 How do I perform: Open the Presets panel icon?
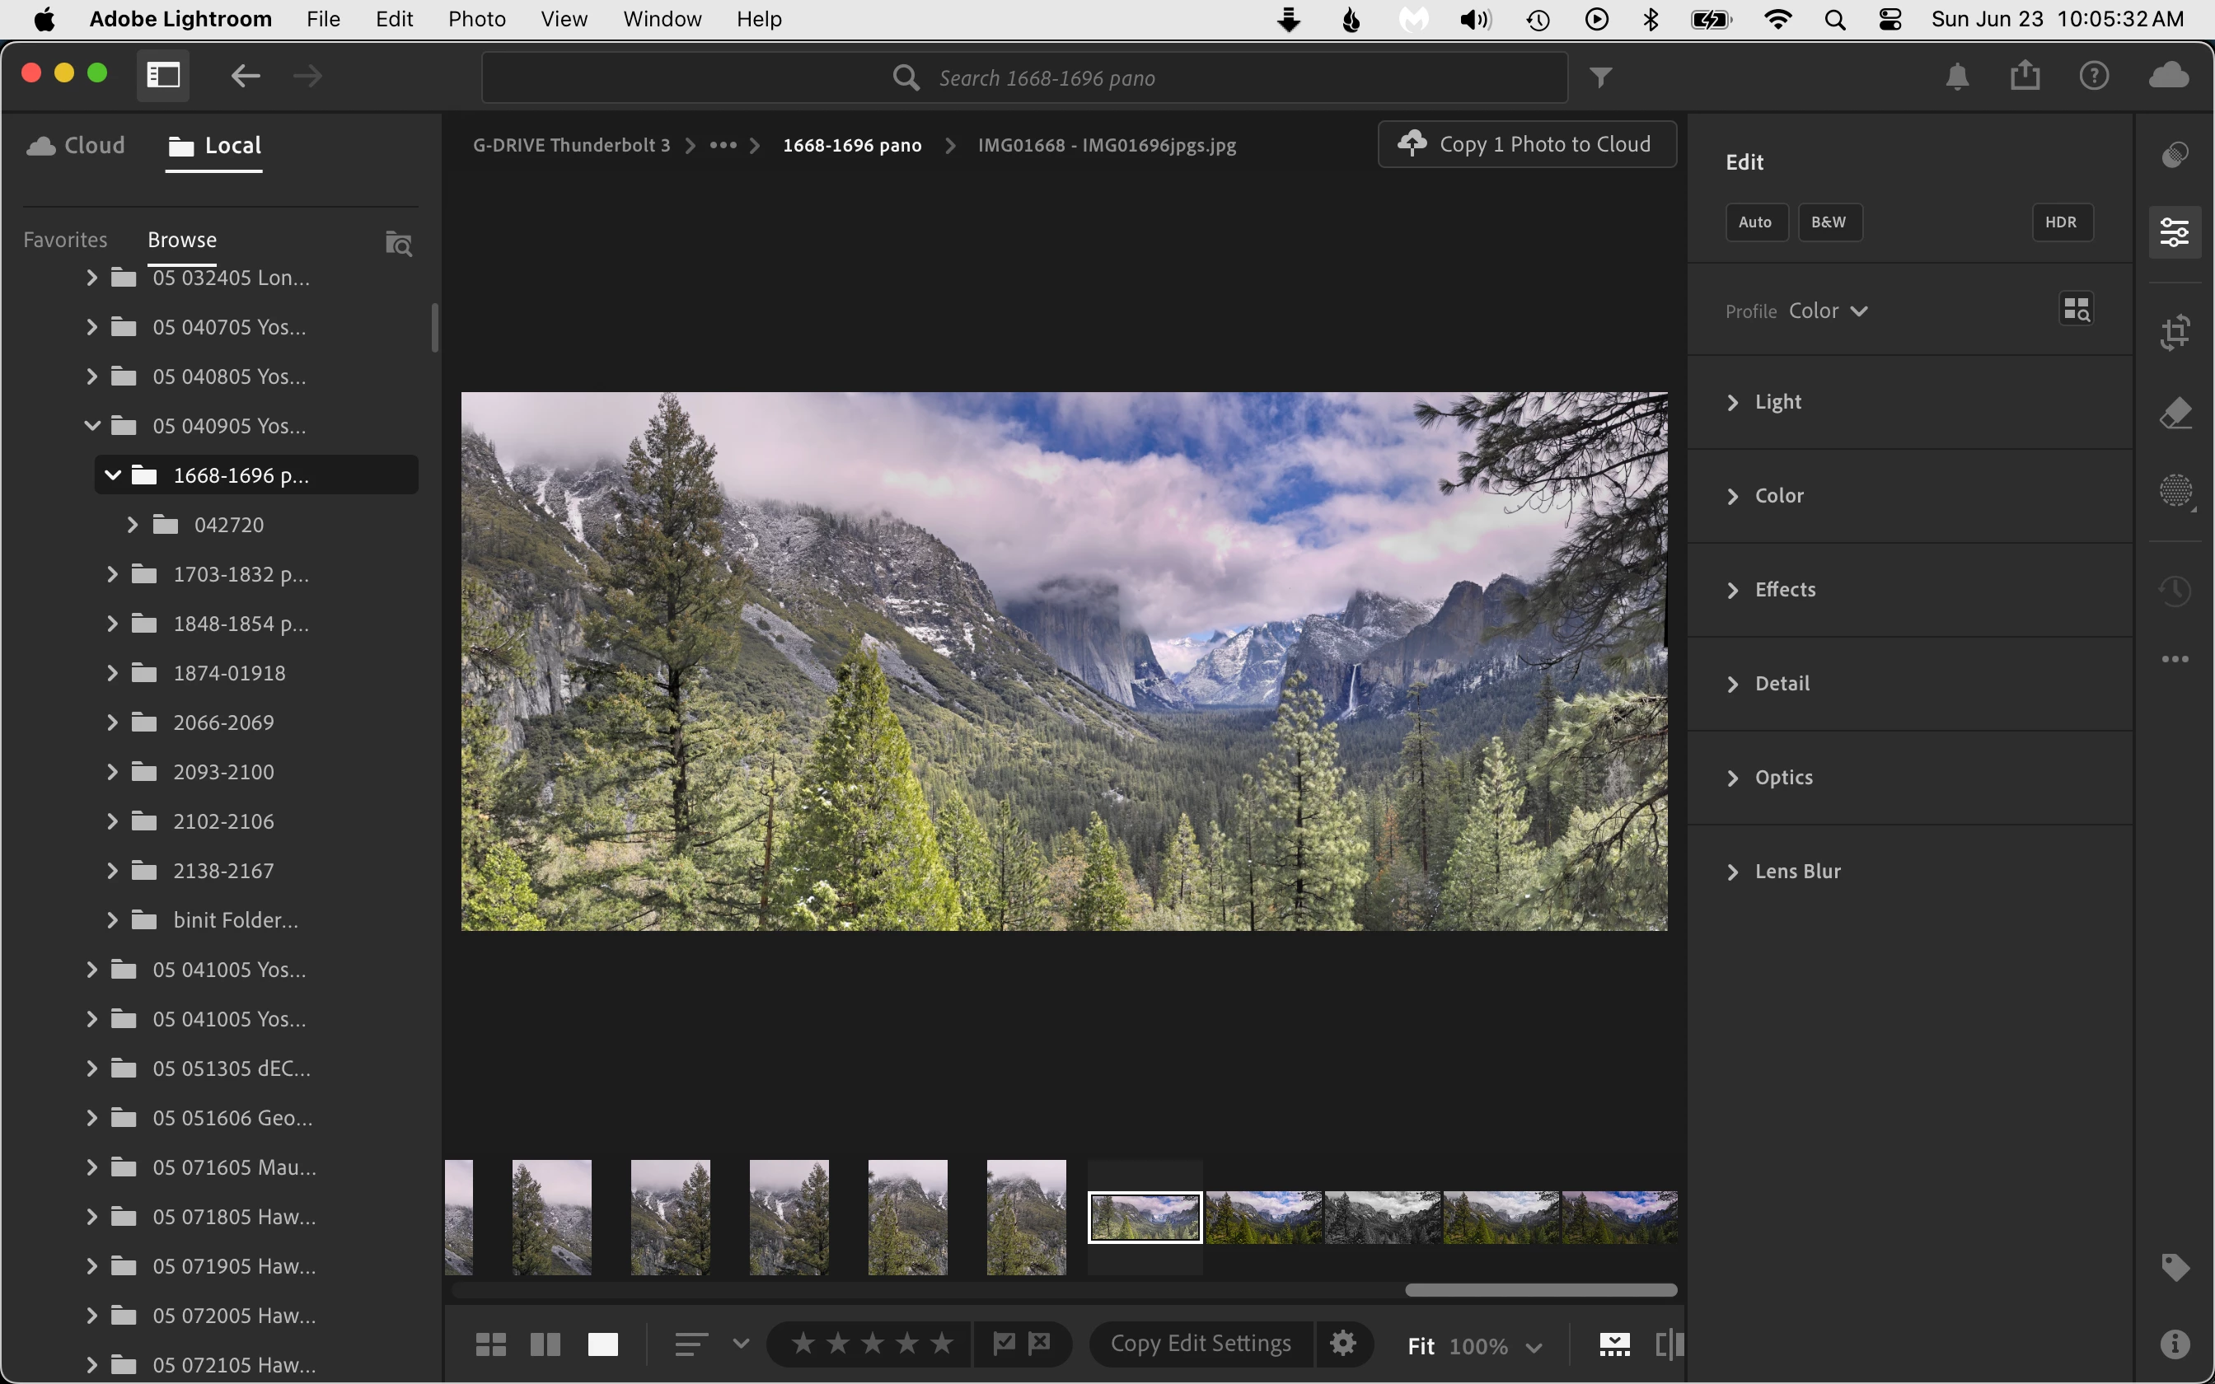(x=2175, y=155)
